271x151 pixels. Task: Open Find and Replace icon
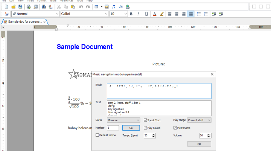pyautogui.click(x=50, y=7)
